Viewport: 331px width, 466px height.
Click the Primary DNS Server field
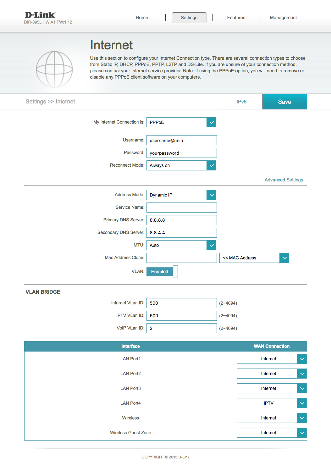coord(181,220)
